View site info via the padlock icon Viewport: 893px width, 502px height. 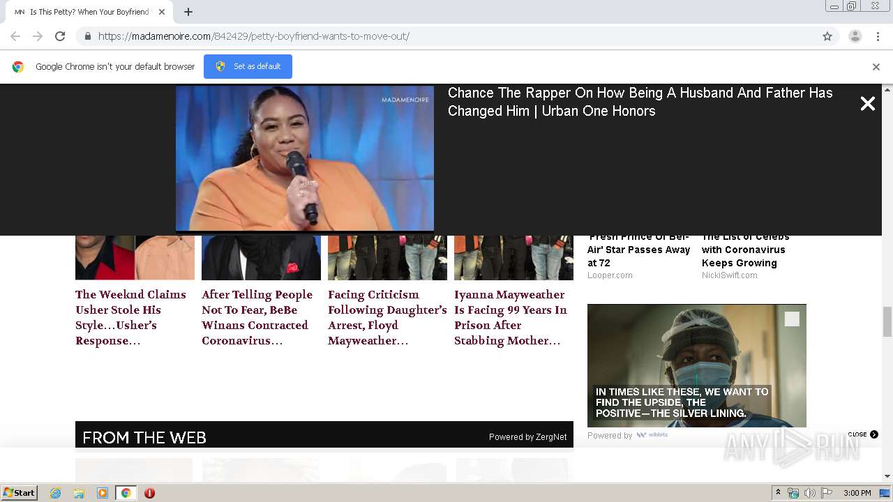[x=88, y=36]
